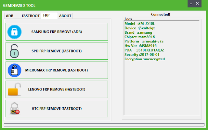The height and width of the screenshot is (130, 208).
Task: Go to the ABOUT tab
Action: [x=65, y=16]
